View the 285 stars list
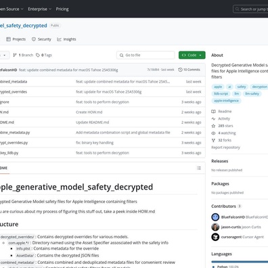Screen dimensions: 268x268 click(x=225, y=126)
